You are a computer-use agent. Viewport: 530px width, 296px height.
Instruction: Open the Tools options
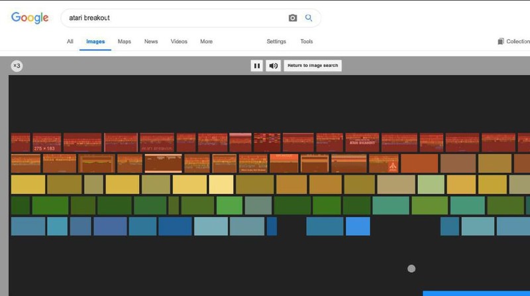click(x=306, y=42)
